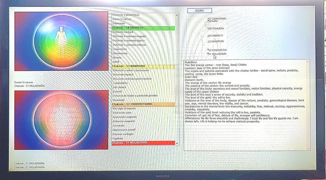Select the yellow 'Chakrele : S3 MANIPURA' list header
The image size is (326, 180).
pyautogui.click(x=143, y=66)
